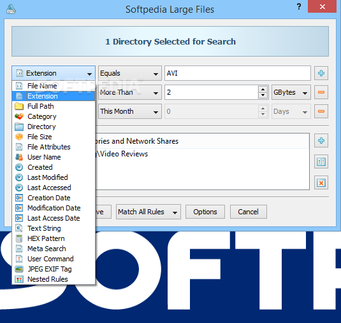Choose HEX Pattern rule type
Image resolution: width=341 pixels, height=323 pixels.
point(54,238)
